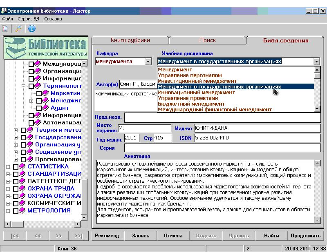Go to last record navigation button

(x=78, y=236)
